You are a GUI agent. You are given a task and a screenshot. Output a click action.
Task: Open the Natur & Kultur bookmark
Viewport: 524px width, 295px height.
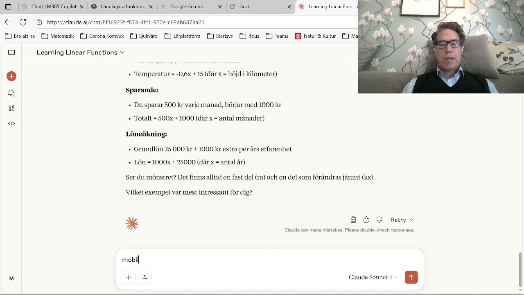coord(315,36)
